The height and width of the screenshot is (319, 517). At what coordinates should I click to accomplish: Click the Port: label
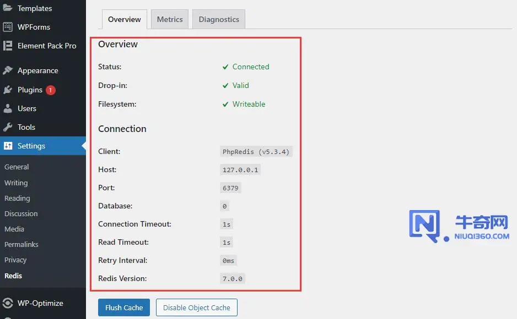coord(106,188)
